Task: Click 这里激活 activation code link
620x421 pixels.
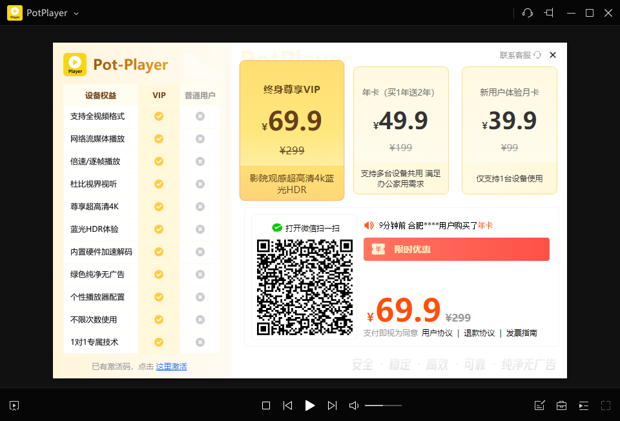Action: 171,367
